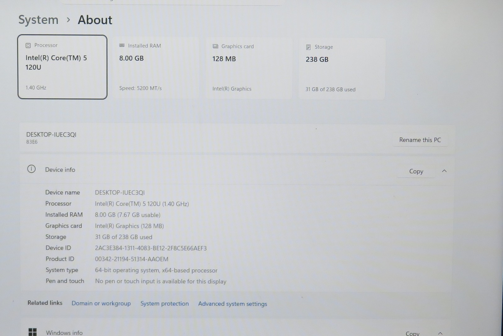Open System protection link
503x336 pixels.
[165, 304]
